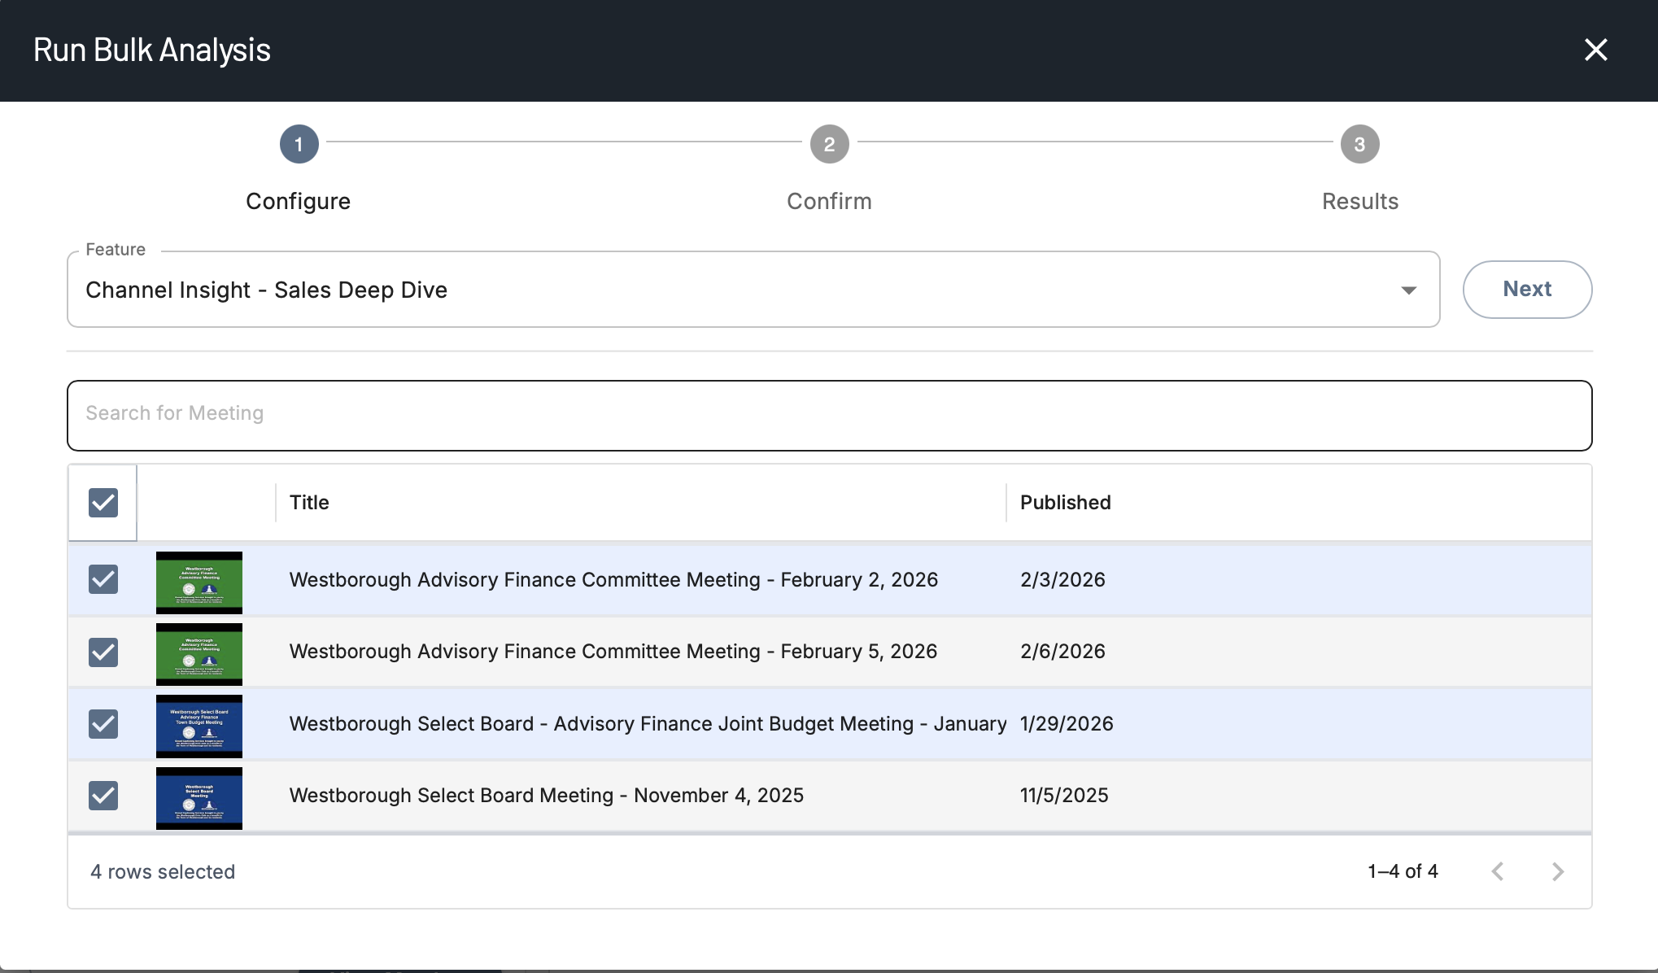Uncheck Joint Budget Meeting row checkbox
This screenshot has height=973, width=1658.
click(x=103, y=723)
